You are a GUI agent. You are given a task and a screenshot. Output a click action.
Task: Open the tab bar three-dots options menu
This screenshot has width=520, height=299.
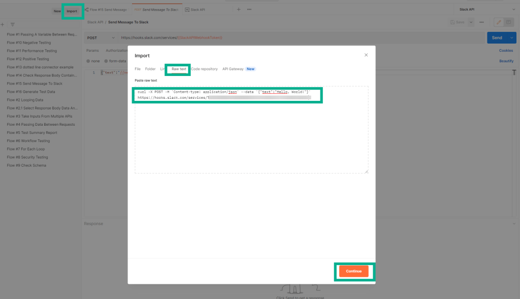249,10
